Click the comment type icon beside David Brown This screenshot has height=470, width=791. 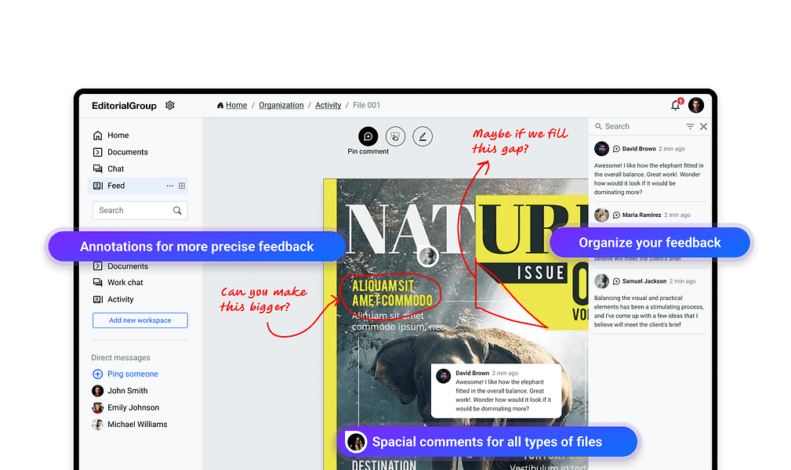click(x=616, y=149)
